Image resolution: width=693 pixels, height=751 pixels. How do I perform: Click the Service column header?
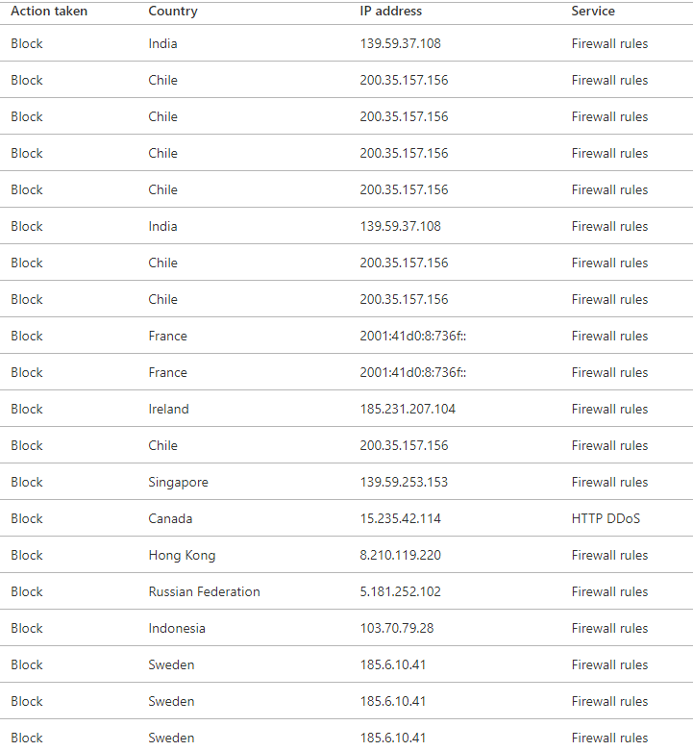pyautogui.click(x=593, y=11)
